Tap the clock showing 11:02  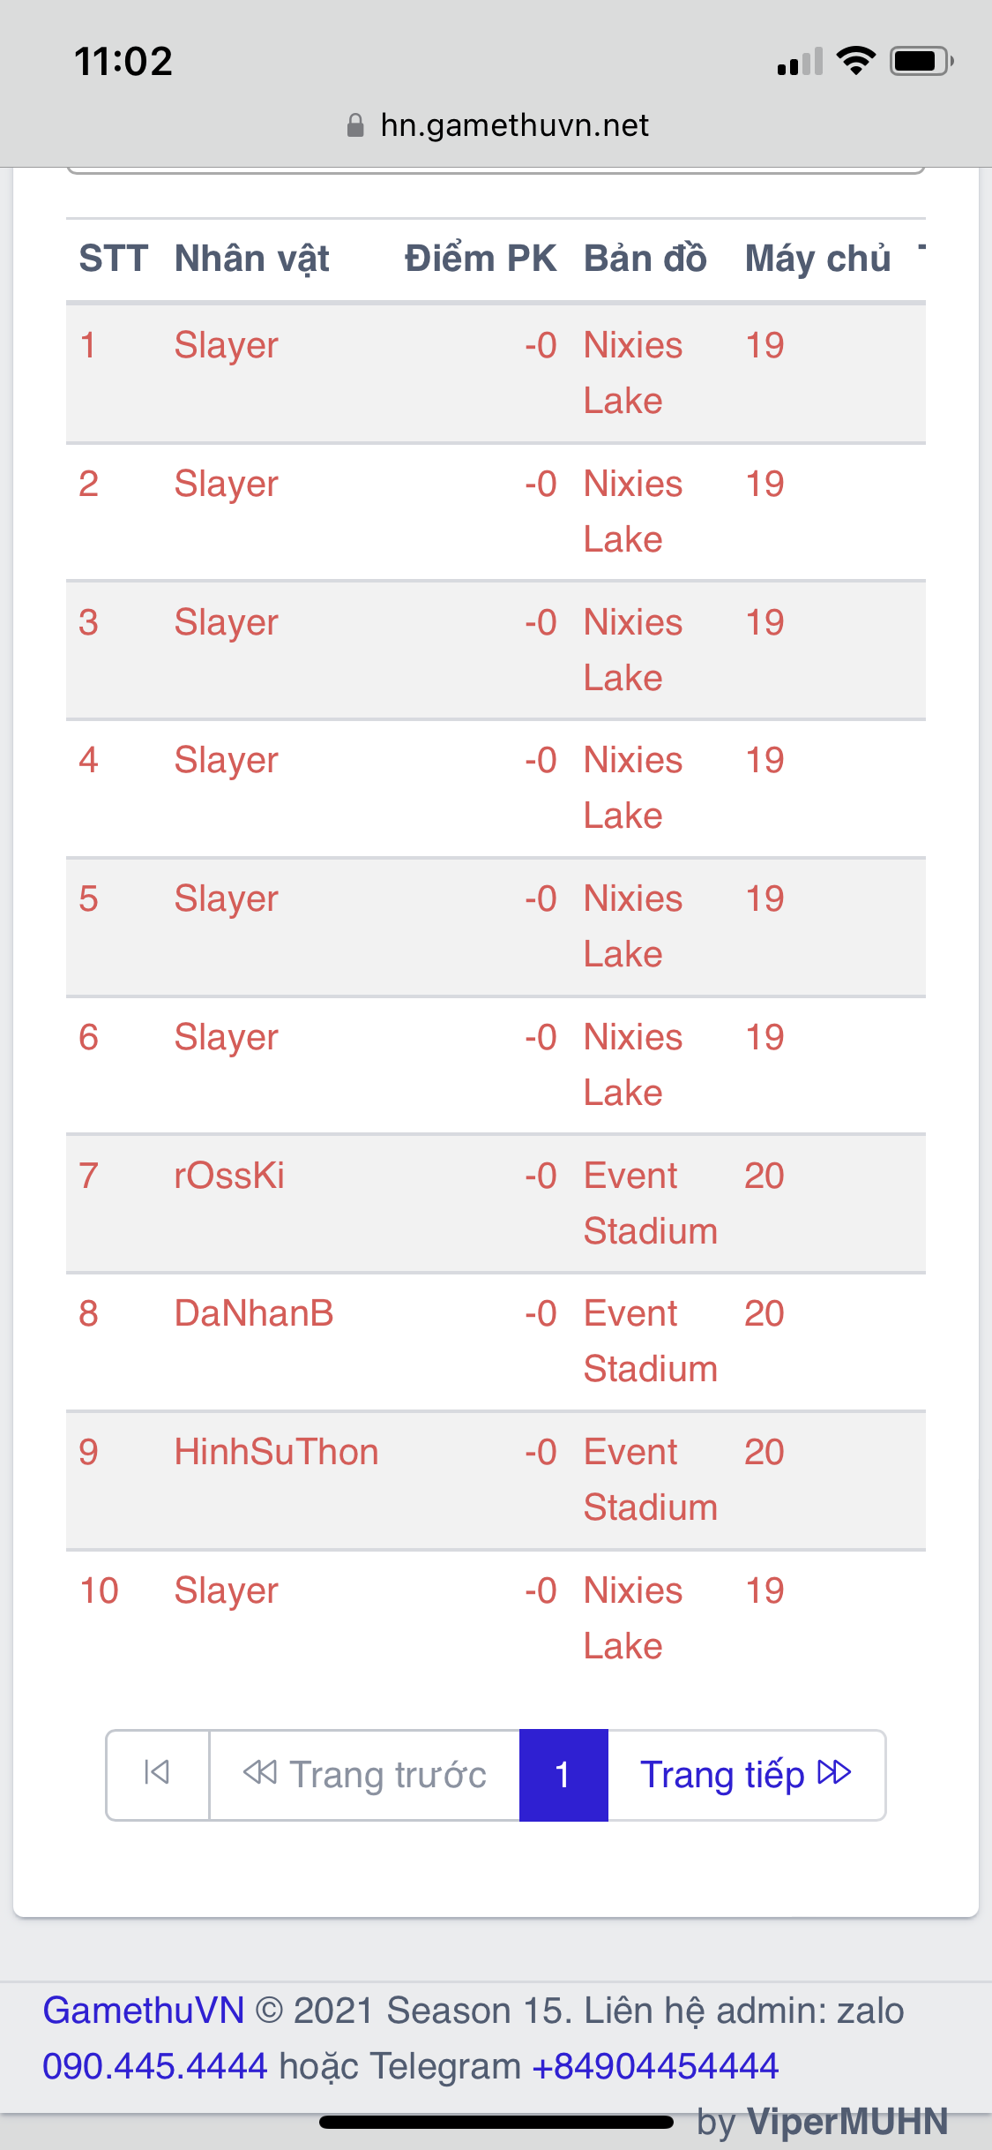pos(123,61)
